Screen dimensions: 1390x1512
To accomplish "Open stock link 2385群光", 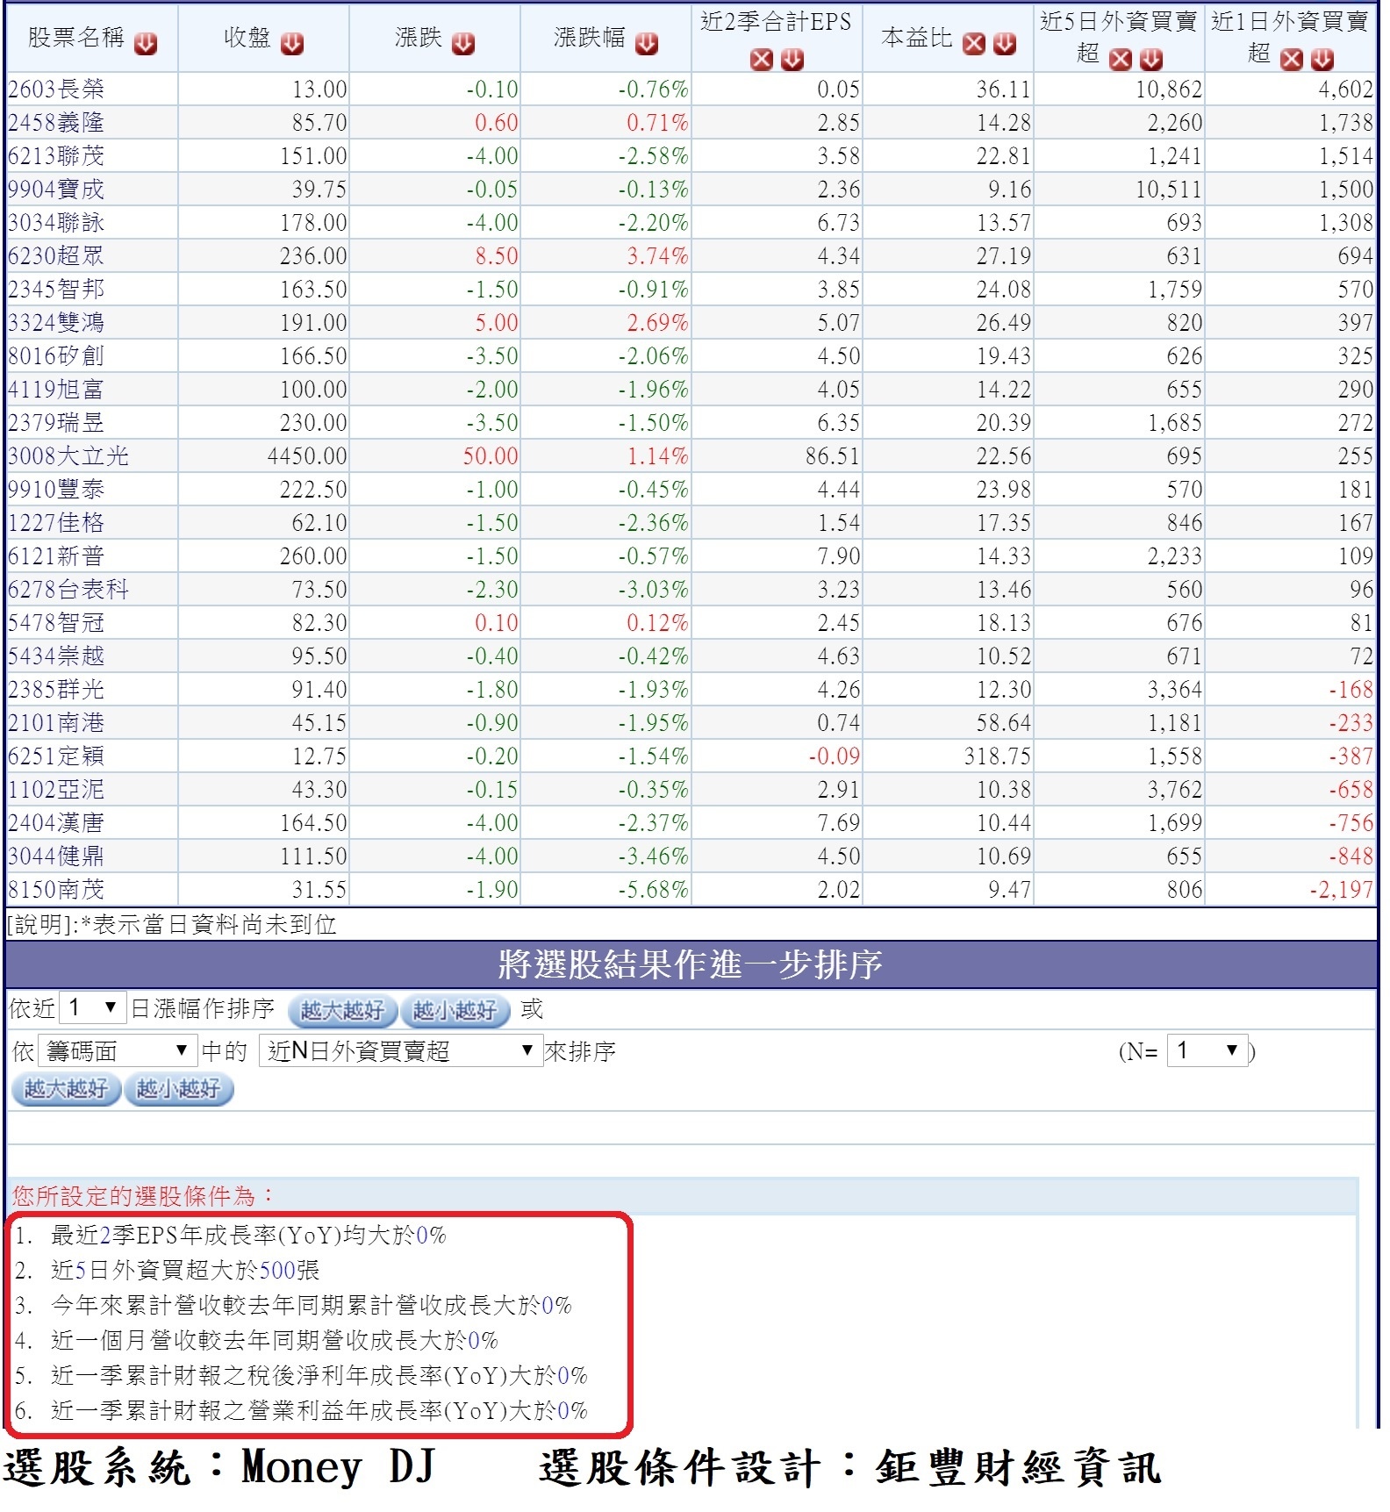I will tap(56, 689).
